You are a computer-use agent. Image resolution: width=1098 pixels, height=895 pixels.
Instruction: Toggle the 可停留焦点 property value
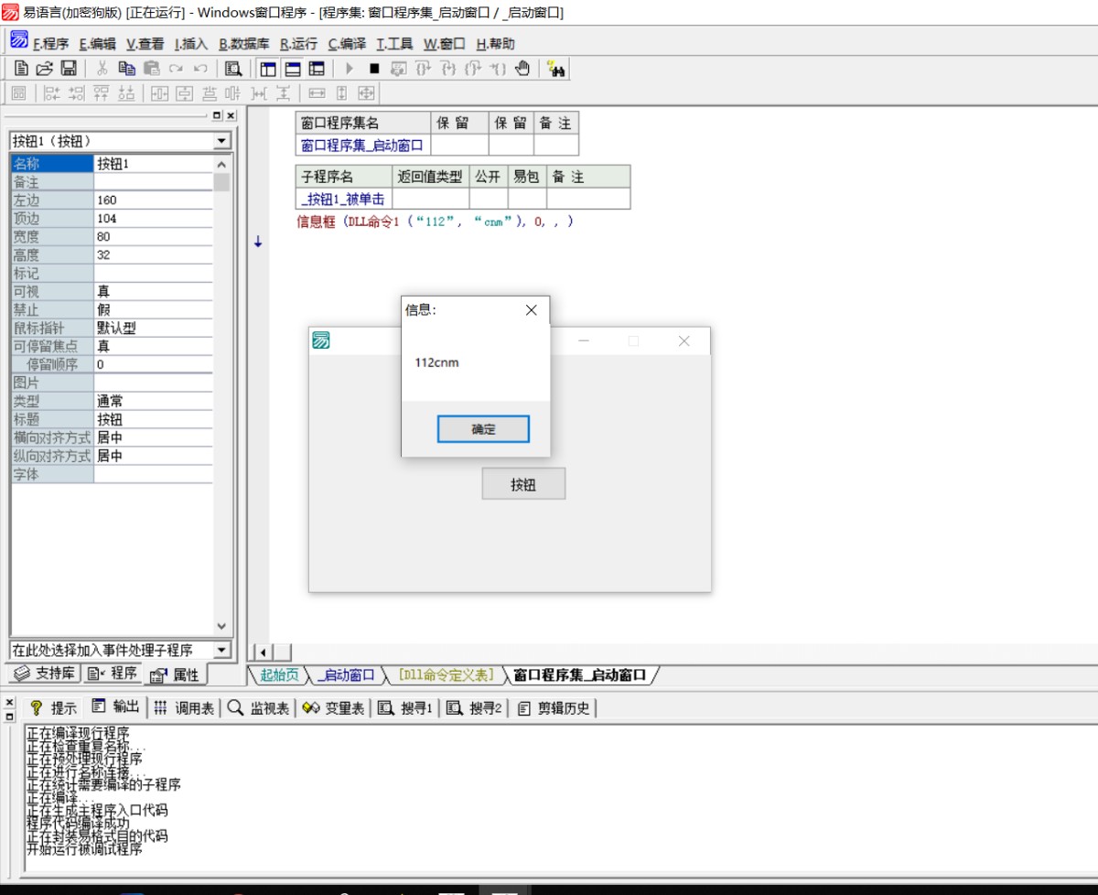pyautogui.click(x=153, y=347)
